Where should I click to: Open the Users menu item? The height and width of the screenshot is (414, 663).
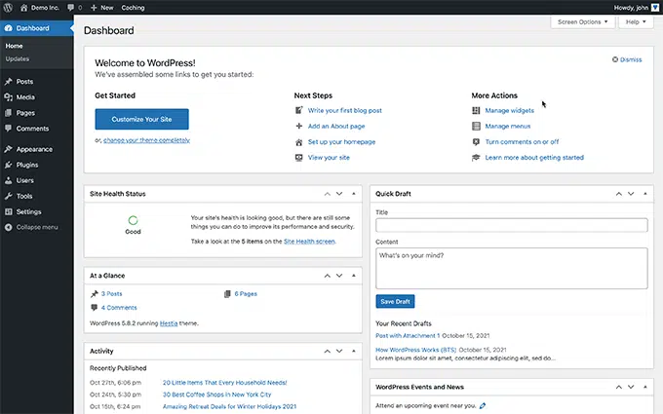pyautogui.click(x=25, y=180)
